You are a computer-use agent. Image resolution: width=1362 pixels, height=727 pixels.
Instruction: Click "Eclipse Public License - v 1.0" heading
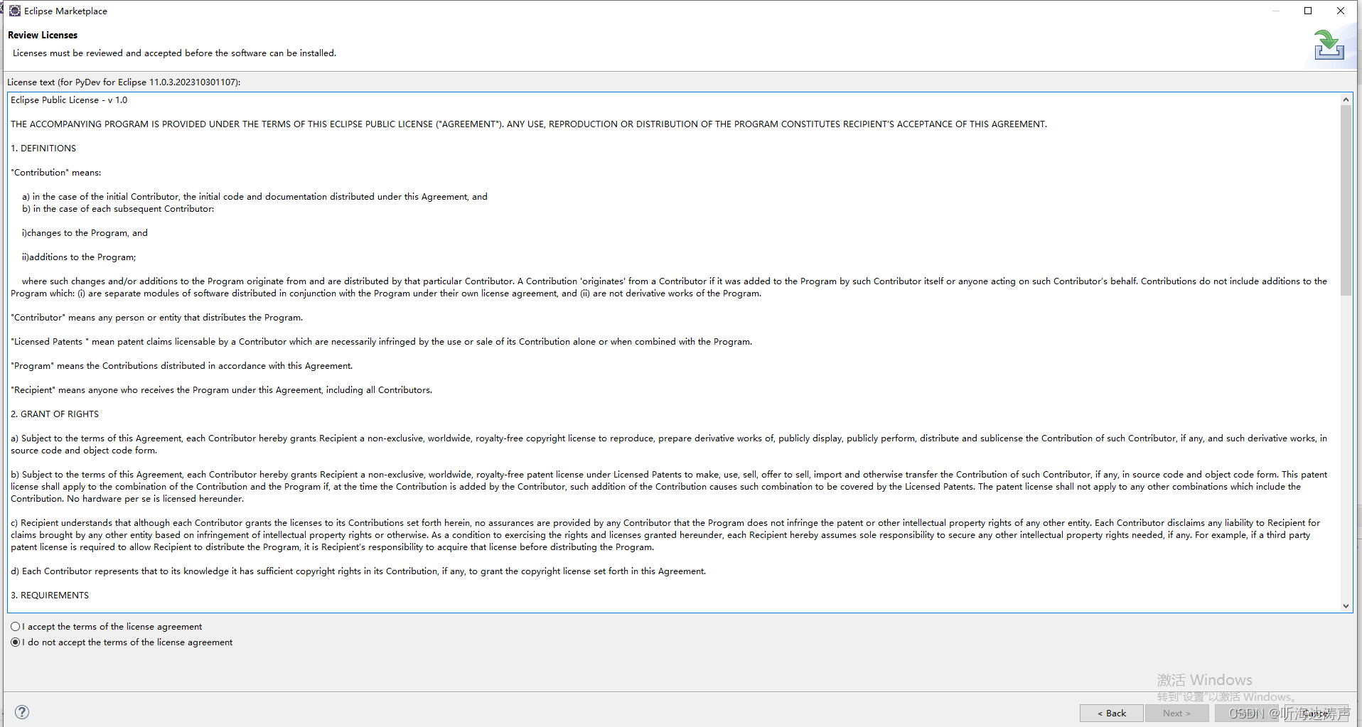click(x=69, y=100)
